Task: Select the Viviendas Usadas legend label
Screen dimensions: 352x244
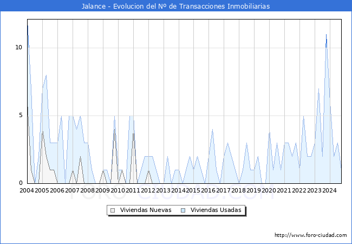Action: 216,210
